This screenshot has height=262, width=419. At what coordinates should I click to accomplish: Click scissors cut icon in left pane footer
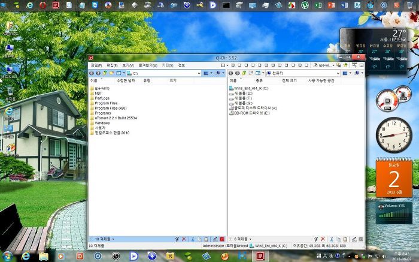point(193,239)
